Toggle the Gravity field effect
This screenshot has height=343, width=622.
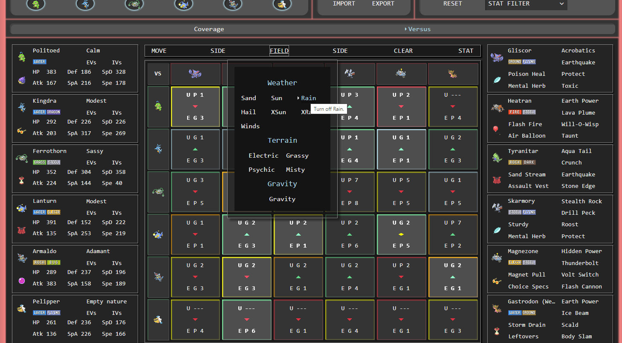coord(282,199)
